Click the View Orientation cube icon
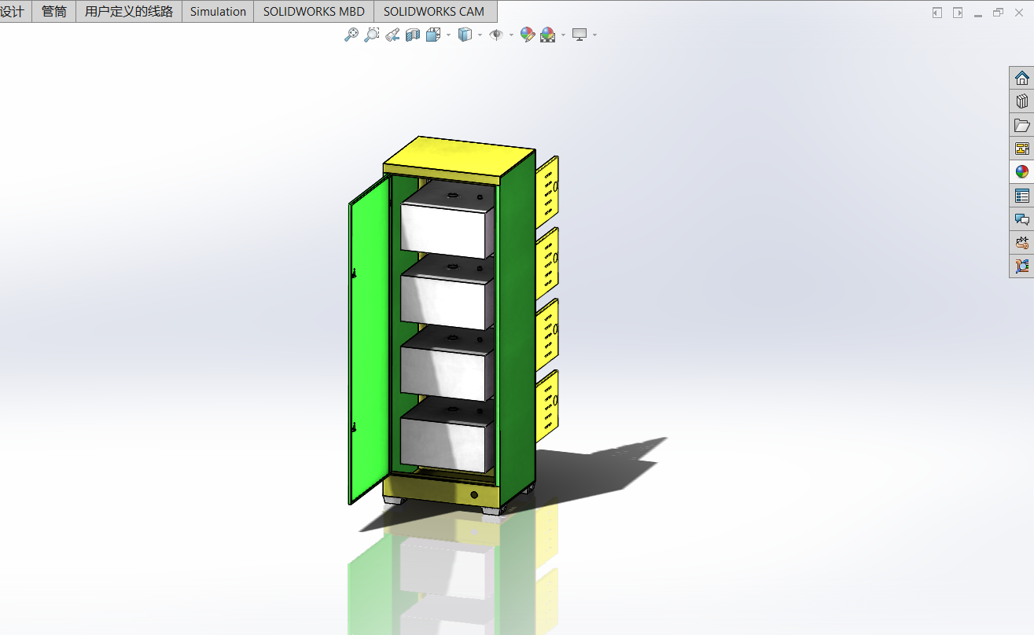Screen dimensions: 1034x635 coord(433,35)
